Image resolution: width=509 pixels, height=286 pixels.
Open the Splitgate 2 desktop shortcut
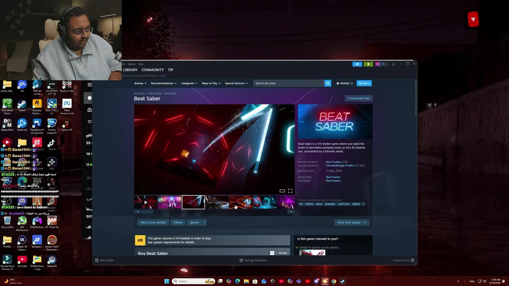(x=37, y=242)
